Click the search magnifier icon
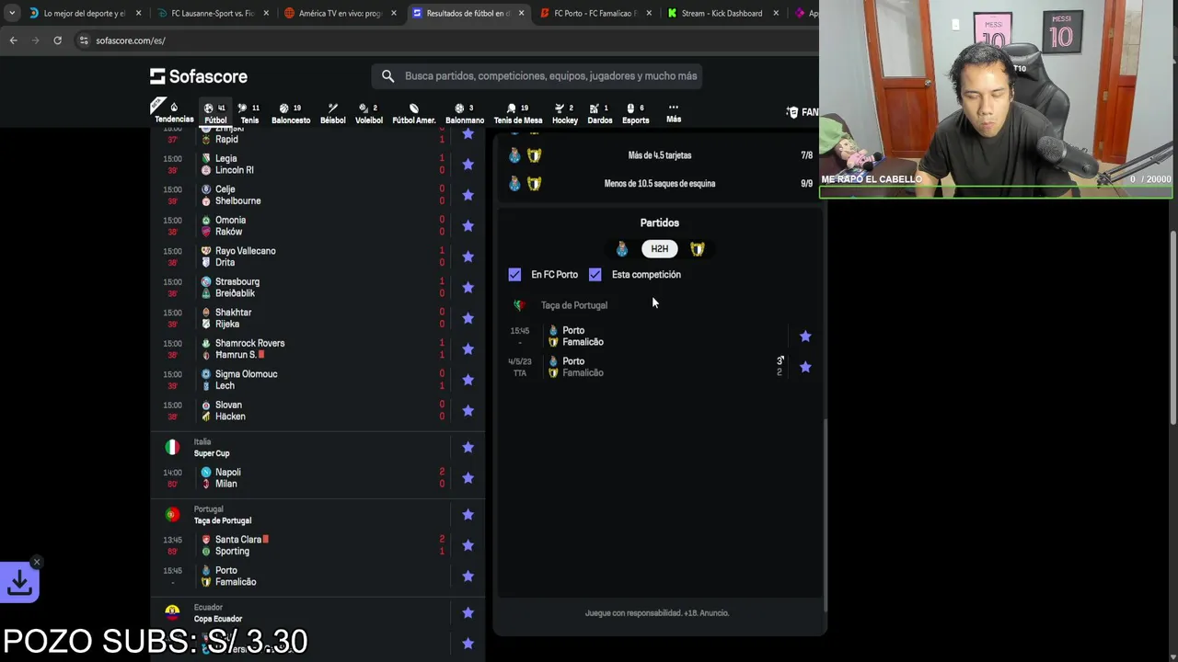This screenshot has width=1178, height=662. [387, 76]
